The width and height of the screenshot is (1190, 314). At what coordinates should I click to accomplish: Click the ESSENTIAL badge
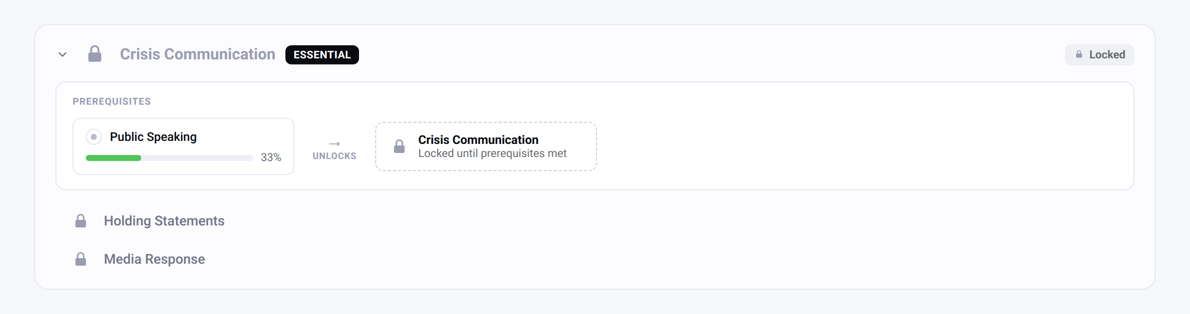pos(322,55)
